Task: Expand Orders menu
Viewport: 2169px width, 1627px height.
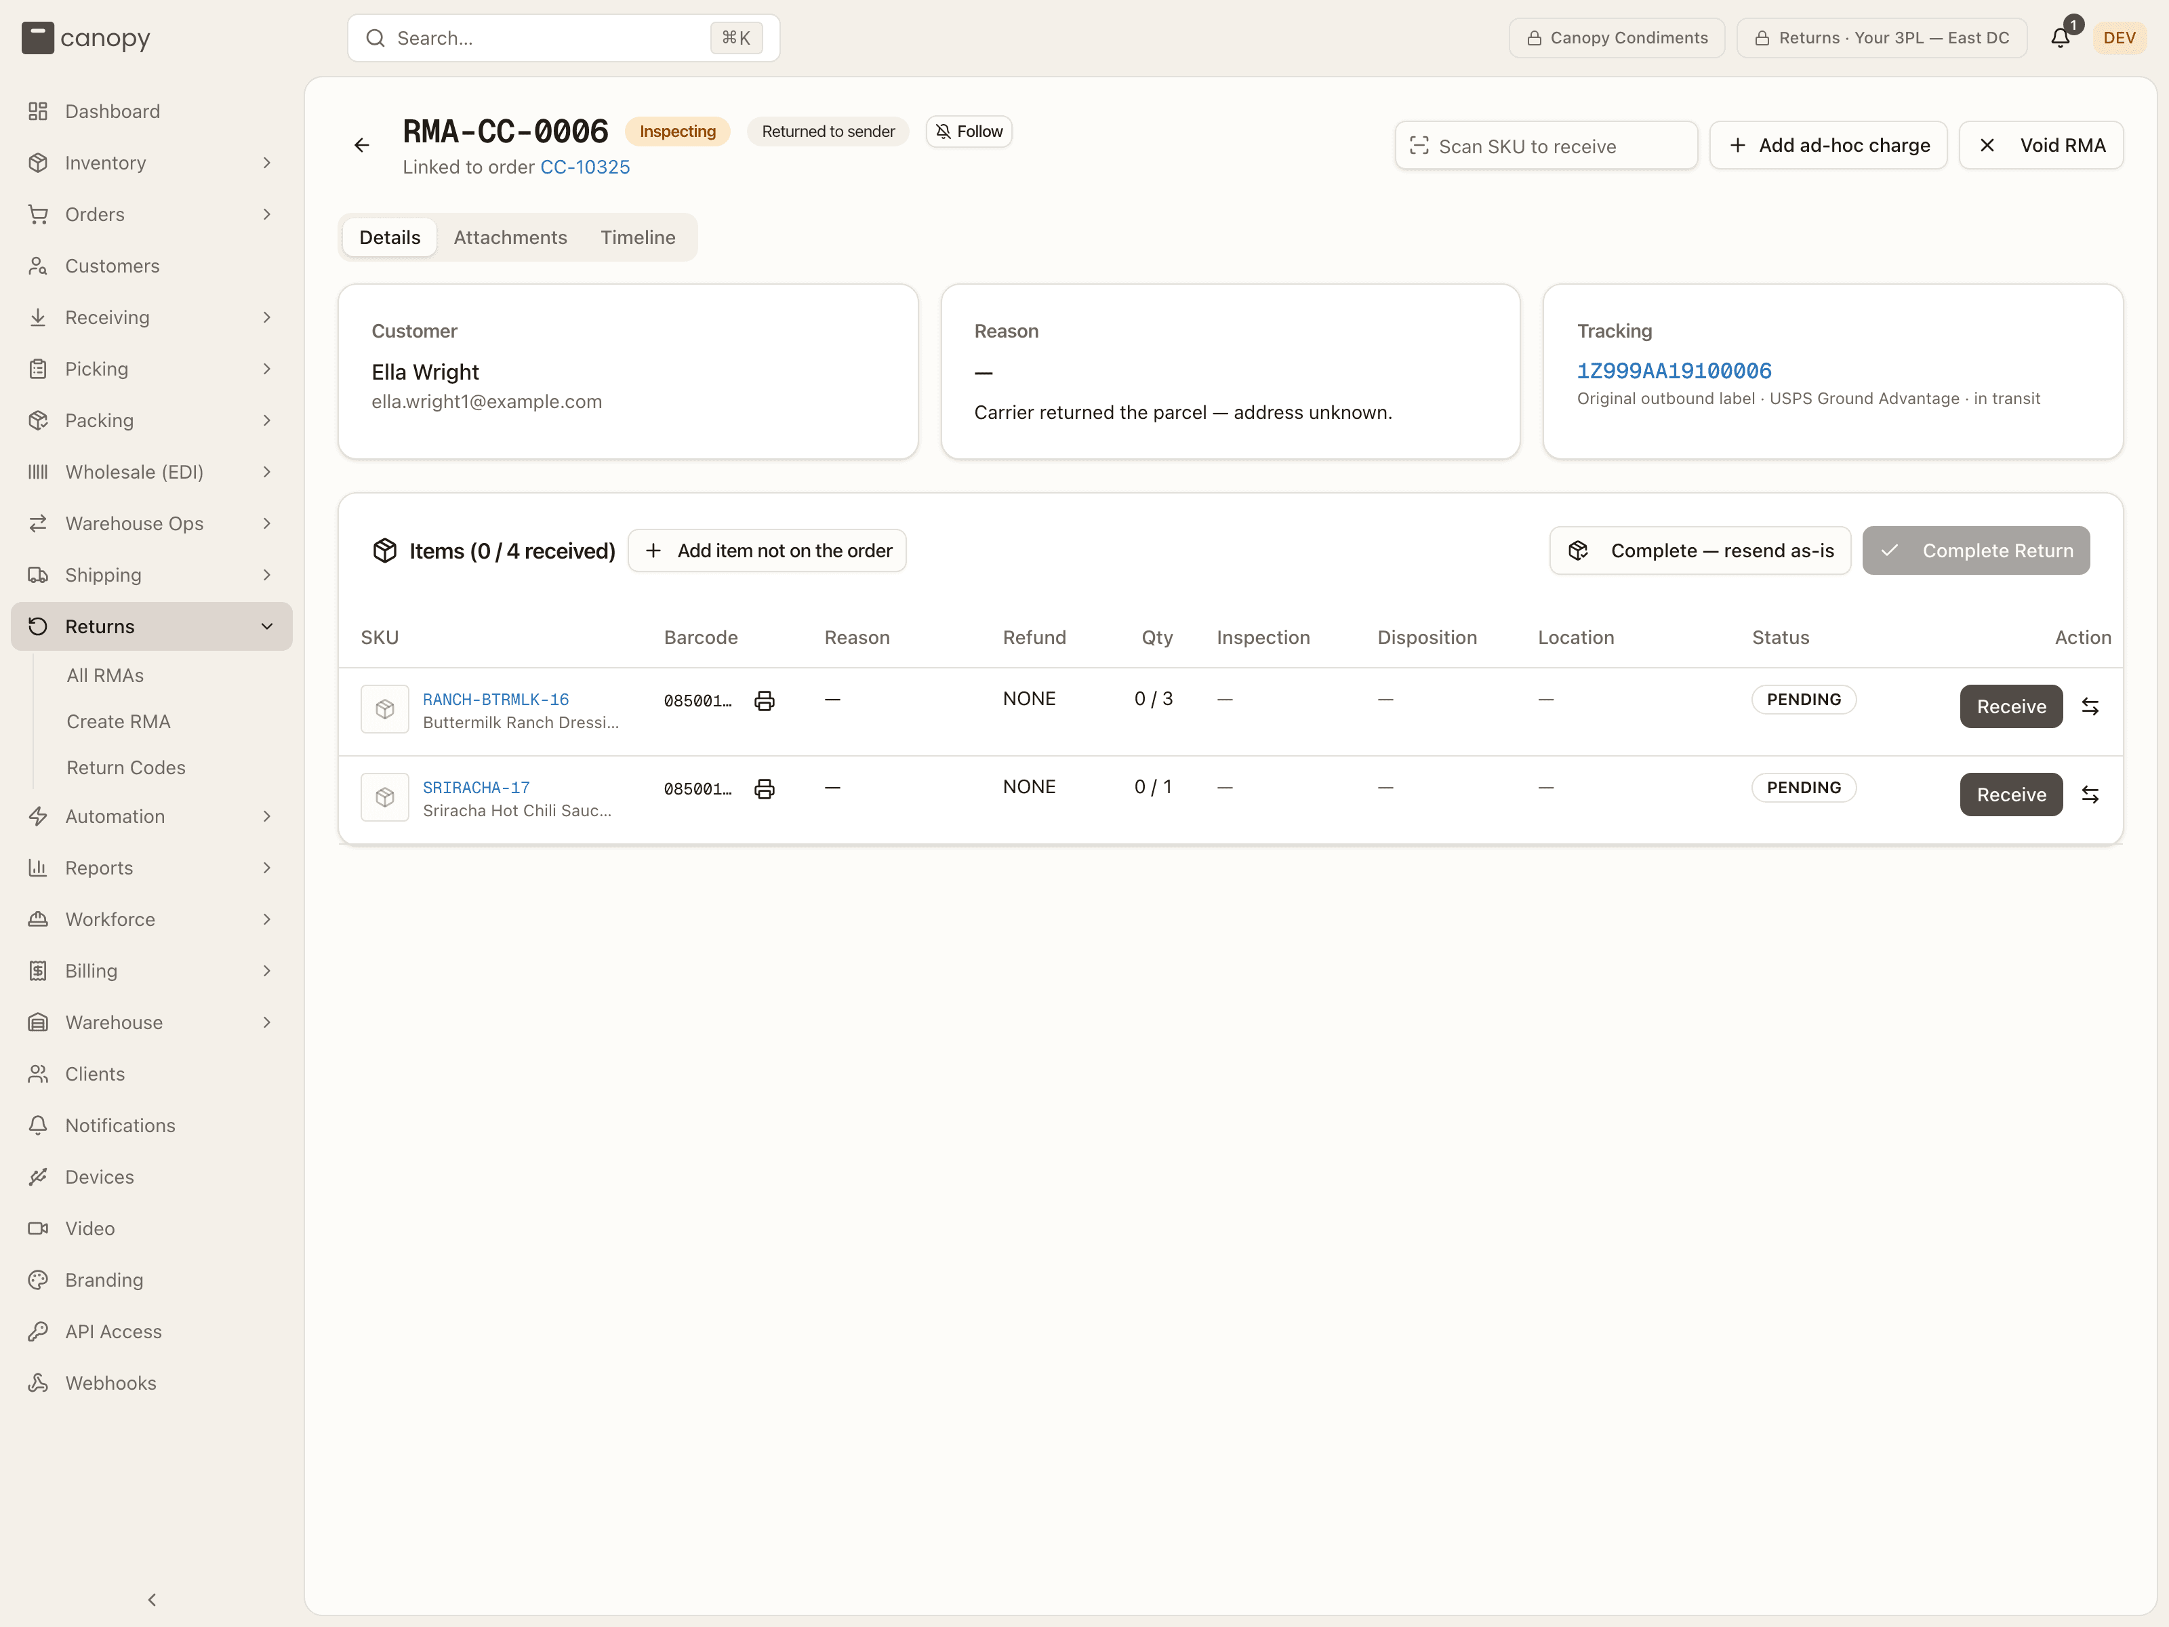Action: (x=152, y=214)
